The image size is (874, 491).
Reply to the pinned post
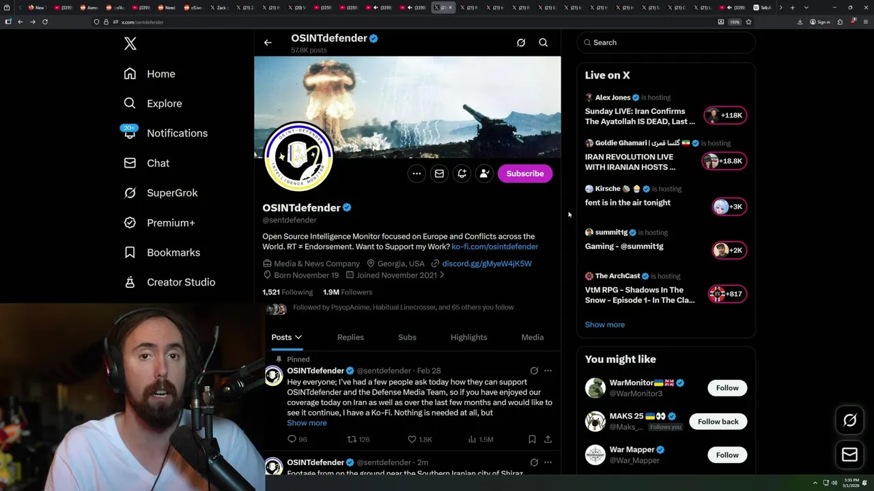[297, 440]
